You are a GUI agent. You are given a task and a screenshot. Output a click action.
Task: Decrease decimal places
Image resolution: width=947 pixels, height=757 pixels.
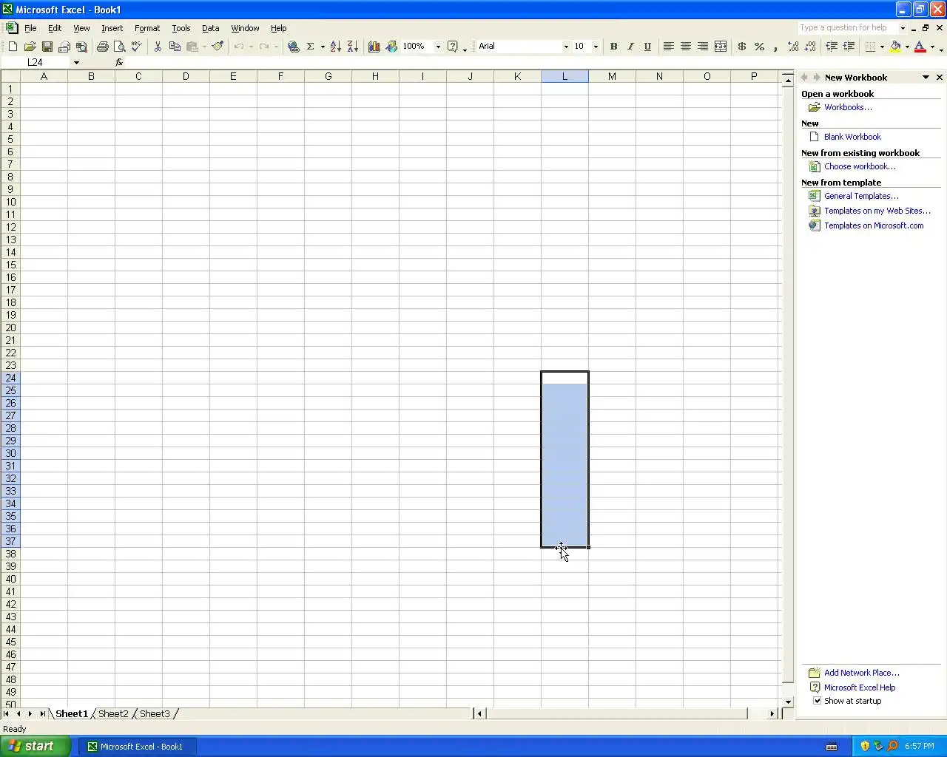click(810, 47)
